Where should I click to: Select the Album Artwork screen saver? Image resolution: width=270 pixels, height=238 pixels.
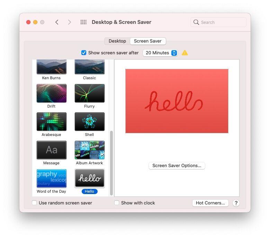(x=89, y=150)
